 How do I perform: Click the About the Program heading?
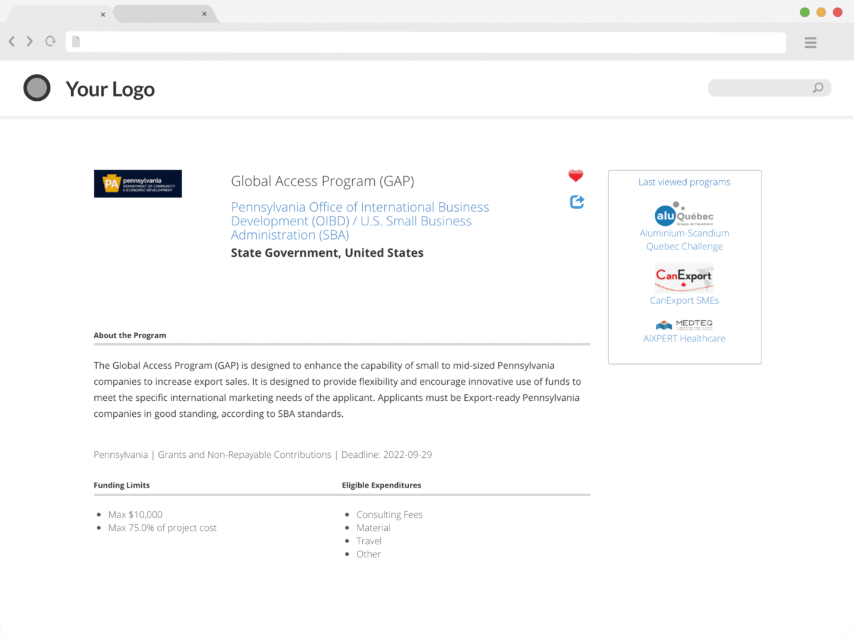click(130, 336)
